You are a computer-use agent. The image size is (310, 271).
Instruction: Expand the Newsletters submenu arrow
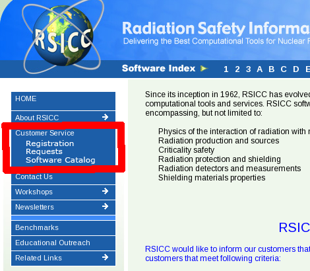106,206
